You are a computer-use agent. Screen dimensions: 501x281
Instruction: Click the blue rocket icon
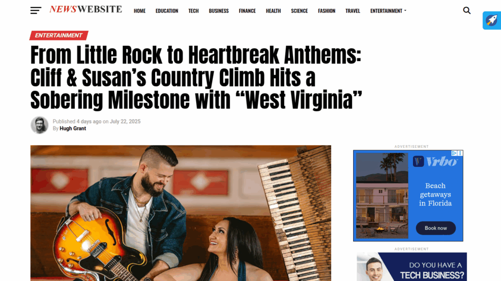491,20
